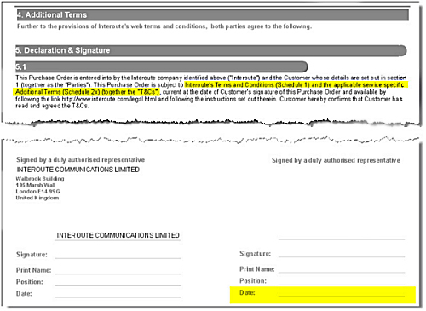Viewport: 426px width, 311px height.
Task: Click the Interoute Date line field
Action: 118,293
